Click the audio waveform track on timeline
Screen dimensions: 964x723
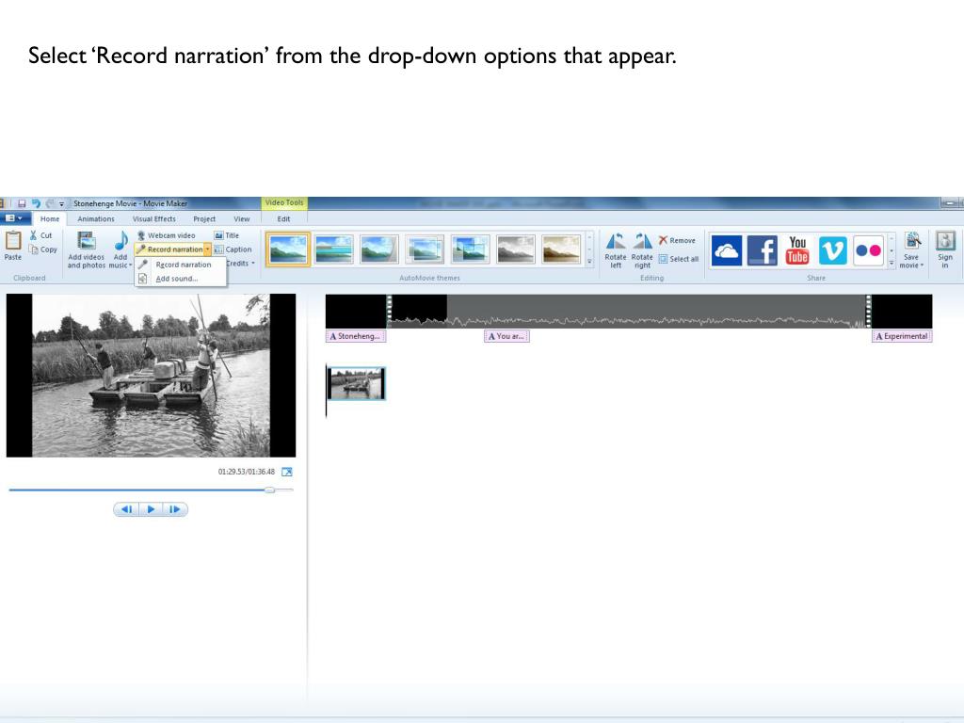[628, 311]
